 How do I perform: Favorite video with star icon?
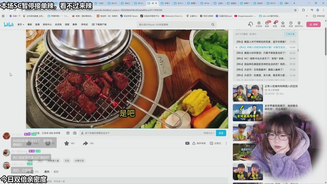point(67,144)
